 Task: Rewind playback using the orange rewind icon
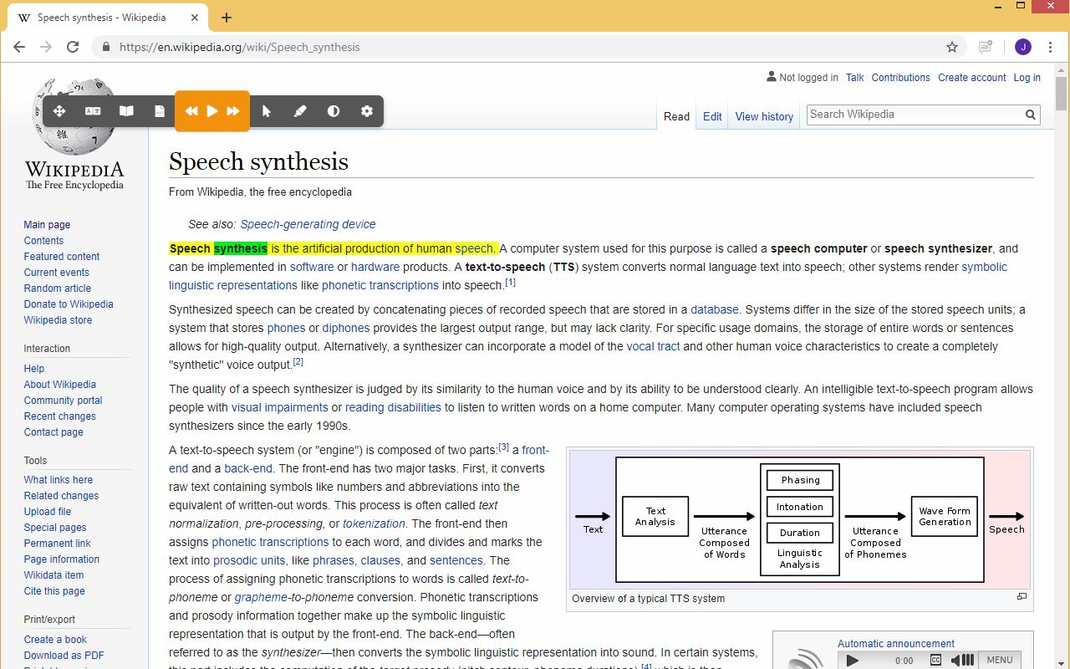pos(191,110)
